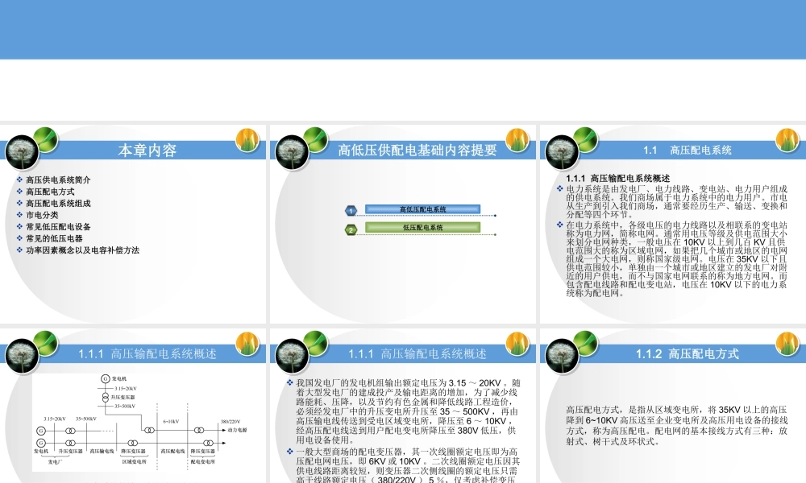Click the dandelion image on the 1.1.1 概述 slide
This screenshot has width=806, height=483.
[x=24, y=354]
